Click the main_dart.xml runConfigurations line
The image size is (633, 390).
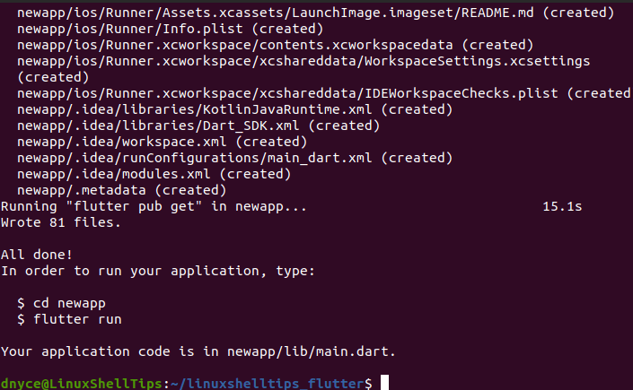click(x=234, y=158)
